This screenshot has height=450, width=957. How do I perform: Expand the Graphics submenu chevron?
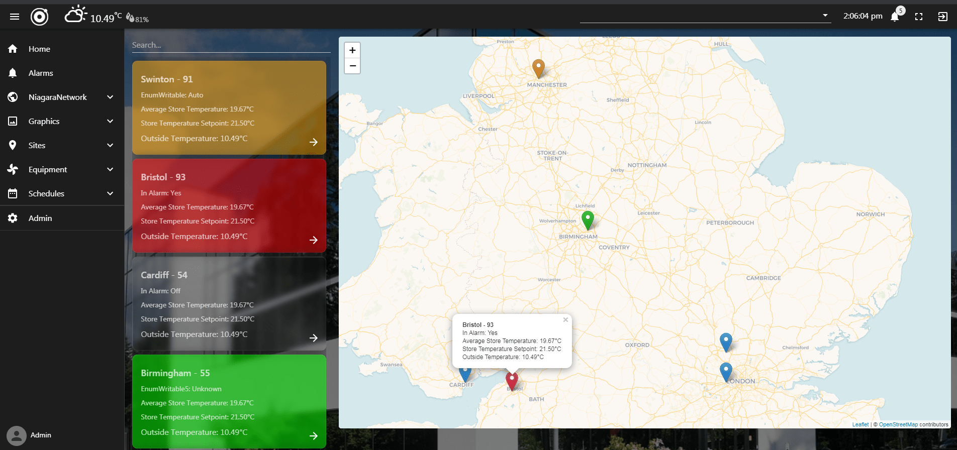(x=110, y=121)
